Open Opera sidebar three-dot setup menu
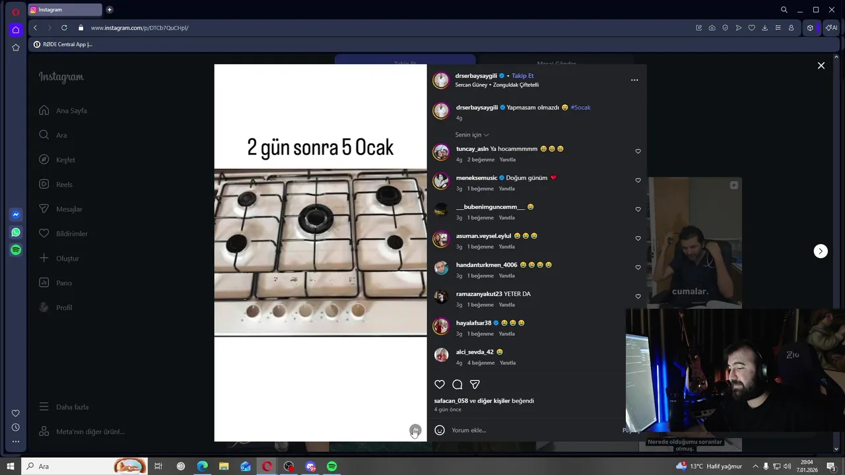Image resolution: width=845 pixels, height=475 pixels. tap(16, 441)
